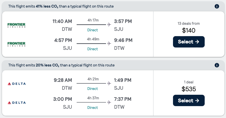
Task: Click the Frontier Airlines logo on the return flight
Action: pyautogui.click(x=17, y=44)
